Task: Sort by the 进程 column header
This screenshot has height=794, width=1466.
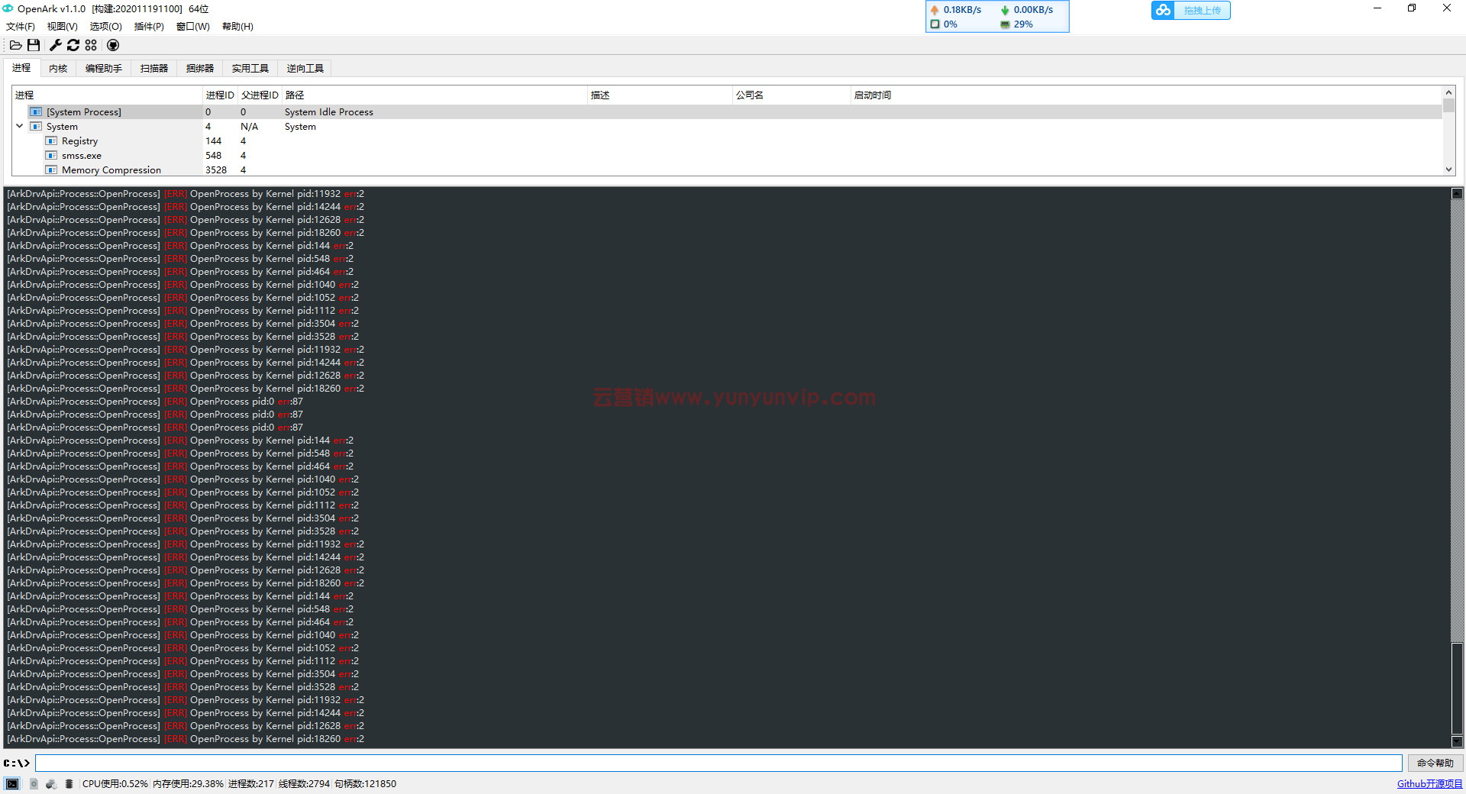Action: click(x=107, y=95)
